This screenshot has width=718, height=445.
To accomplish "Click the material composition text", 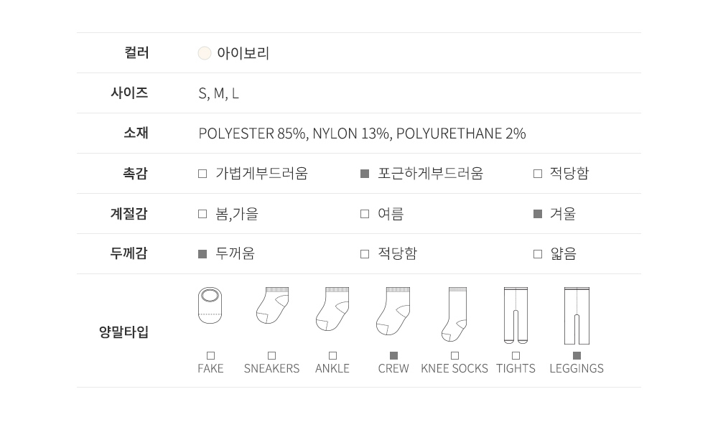I will pyautogui.click(x=362, y=133).
